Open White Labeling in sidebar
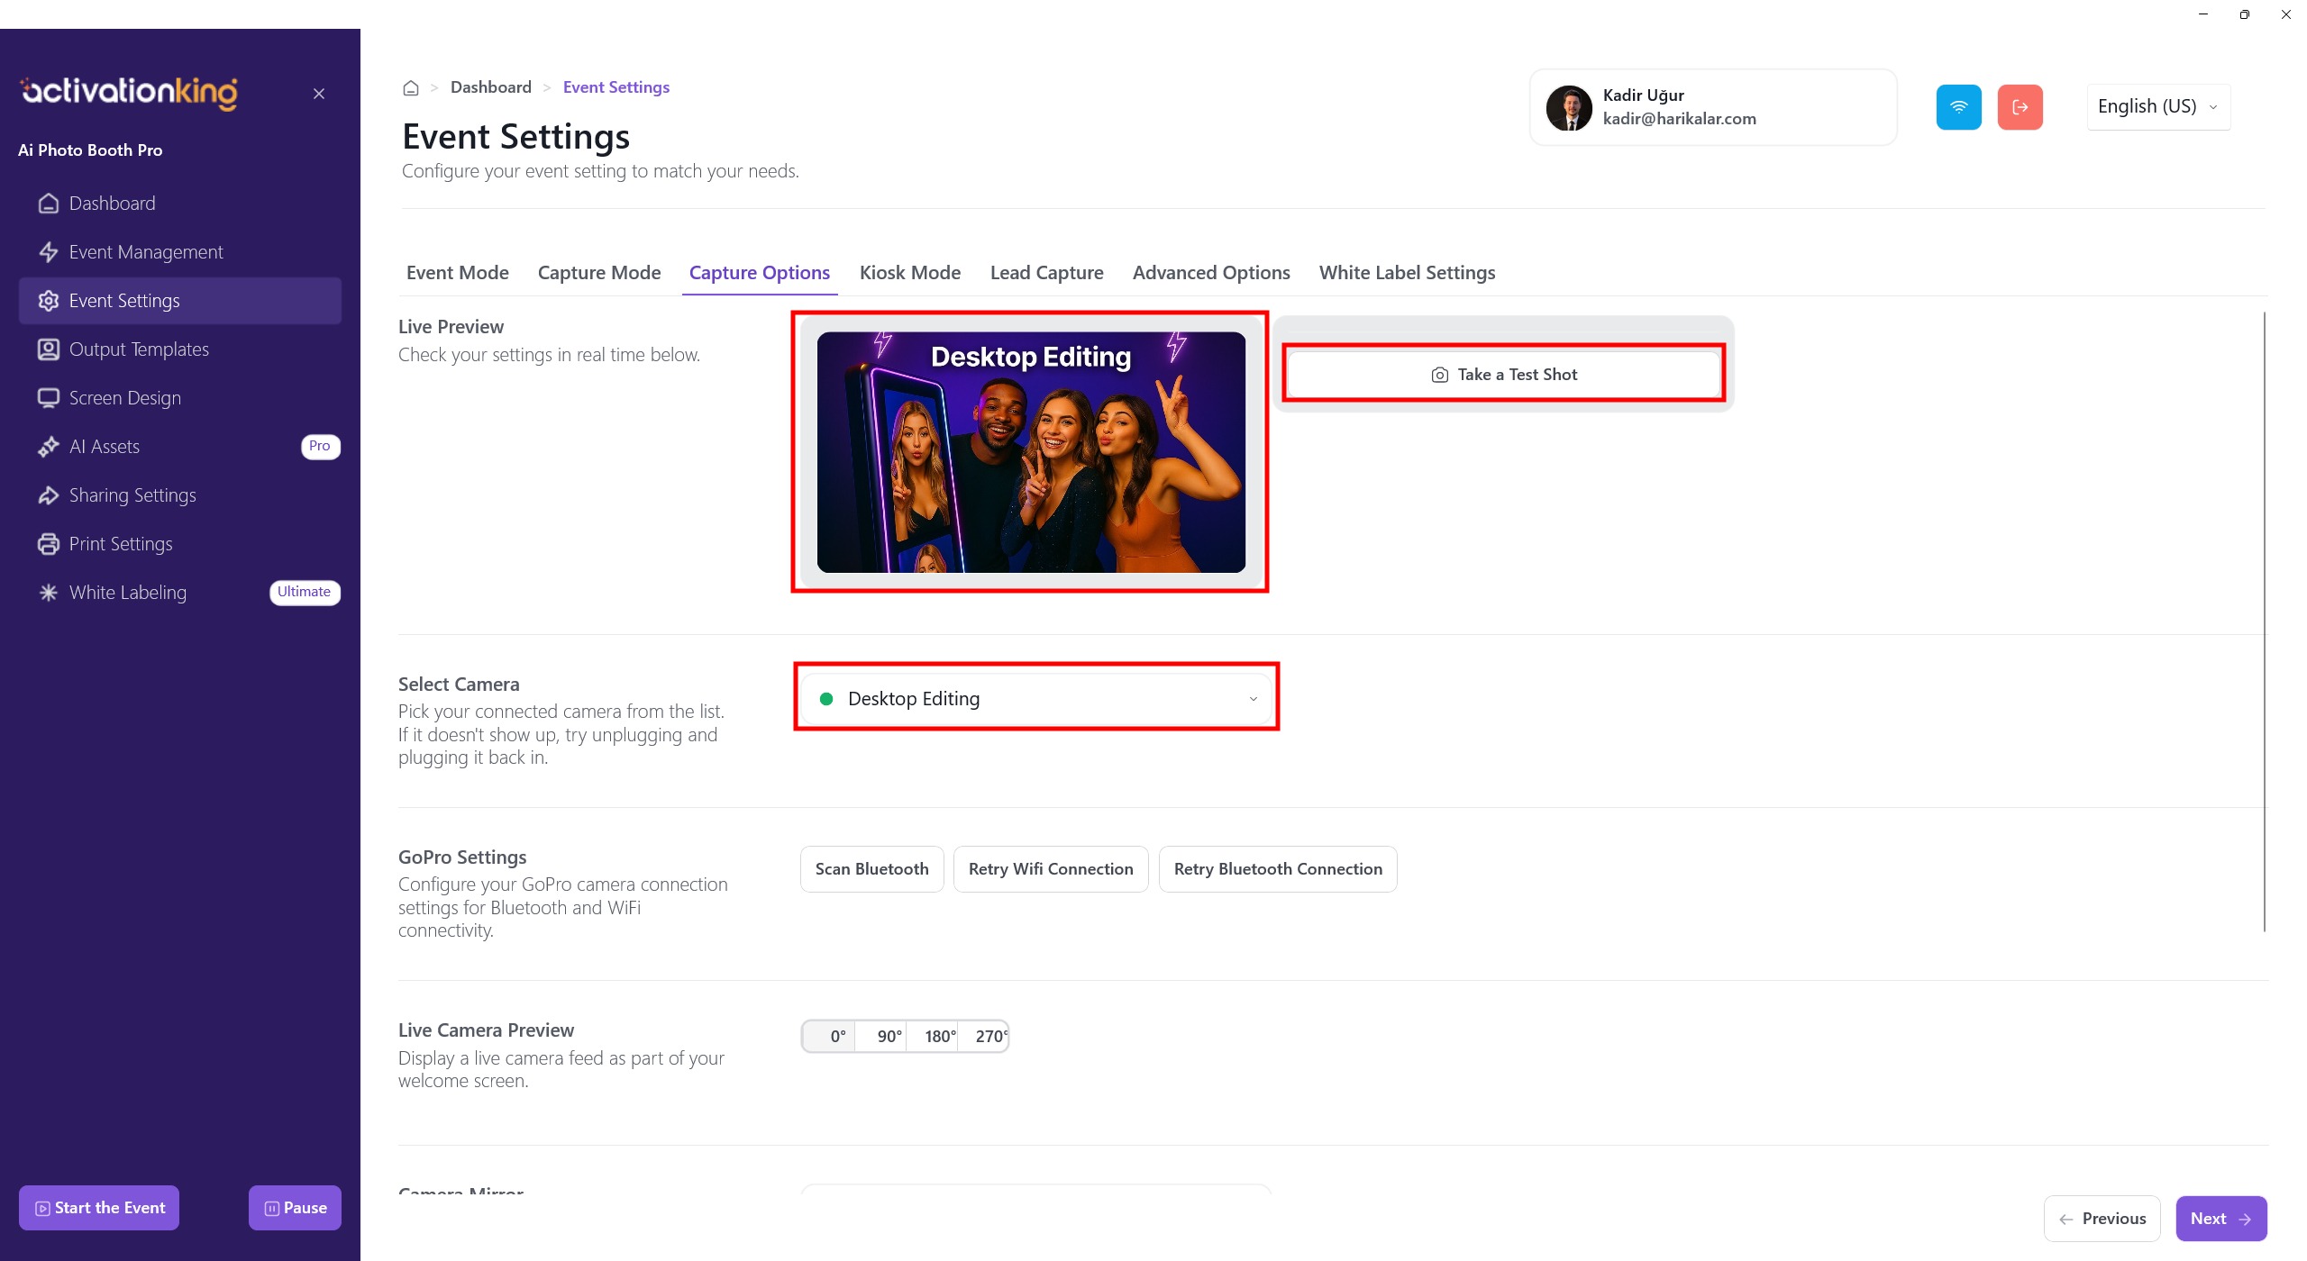This screenshot has height=1261, width=2307. point(127,593)
